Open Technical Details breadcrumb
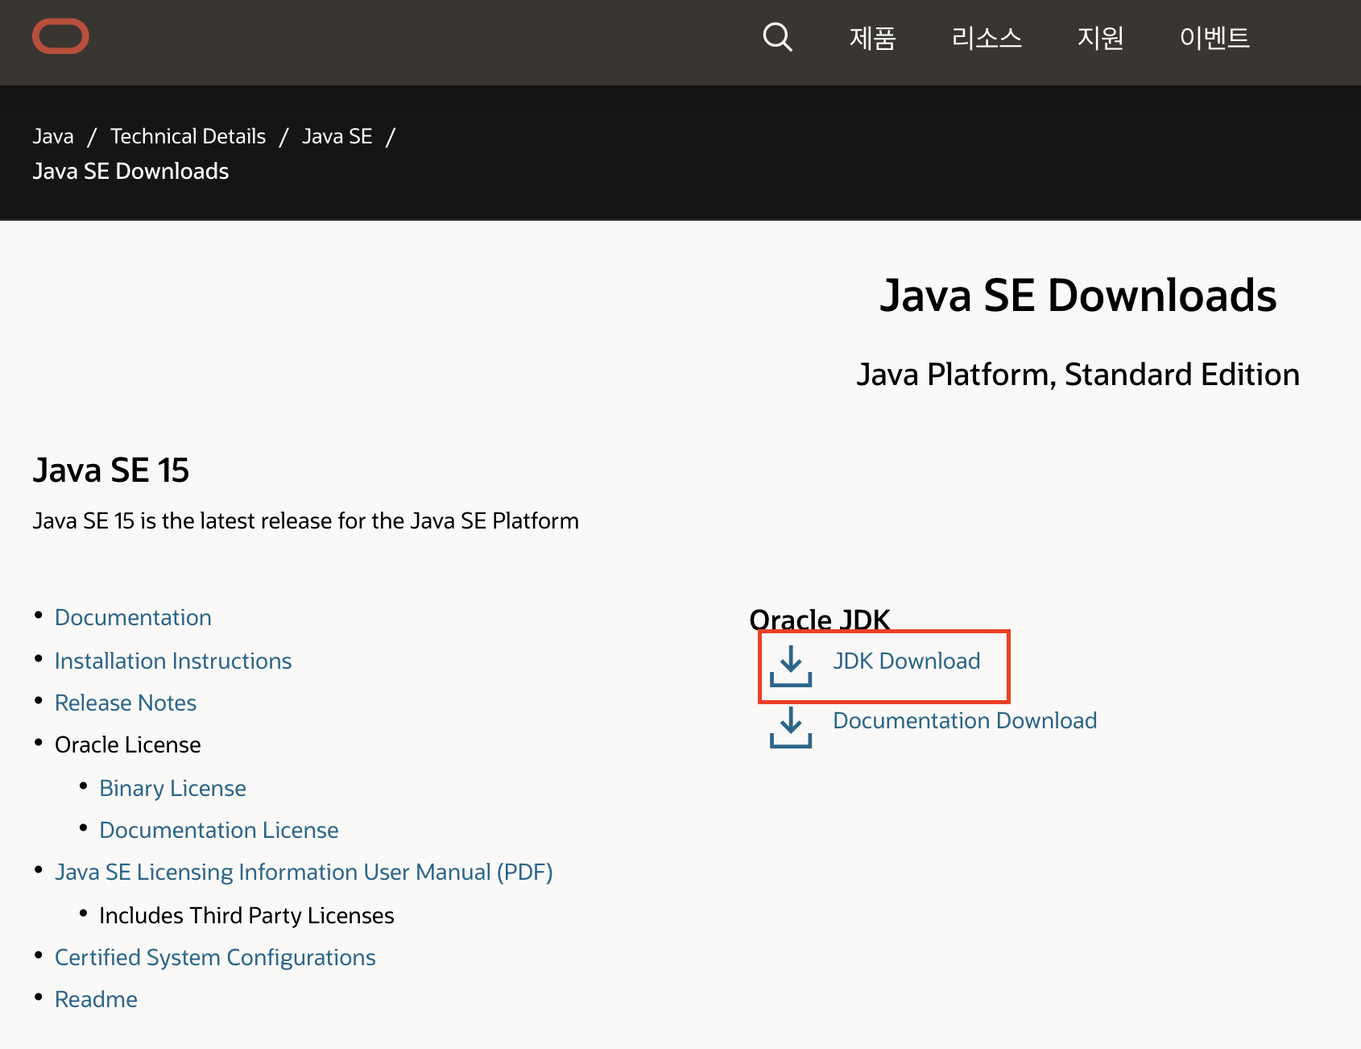Viewport: 1361px width, 1049px height. [x=188, y=136]
